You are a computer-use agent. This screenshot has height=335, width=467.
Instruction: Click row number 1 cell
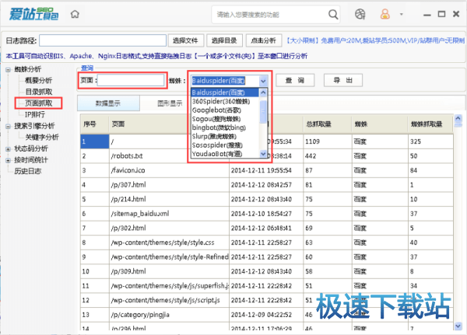point(95,141)
